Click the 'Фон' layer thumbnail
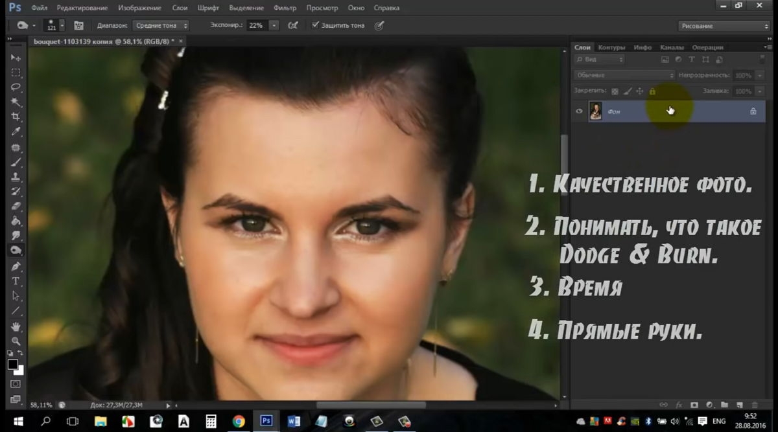This screenshot has width=778, height=432. [595, 111]
